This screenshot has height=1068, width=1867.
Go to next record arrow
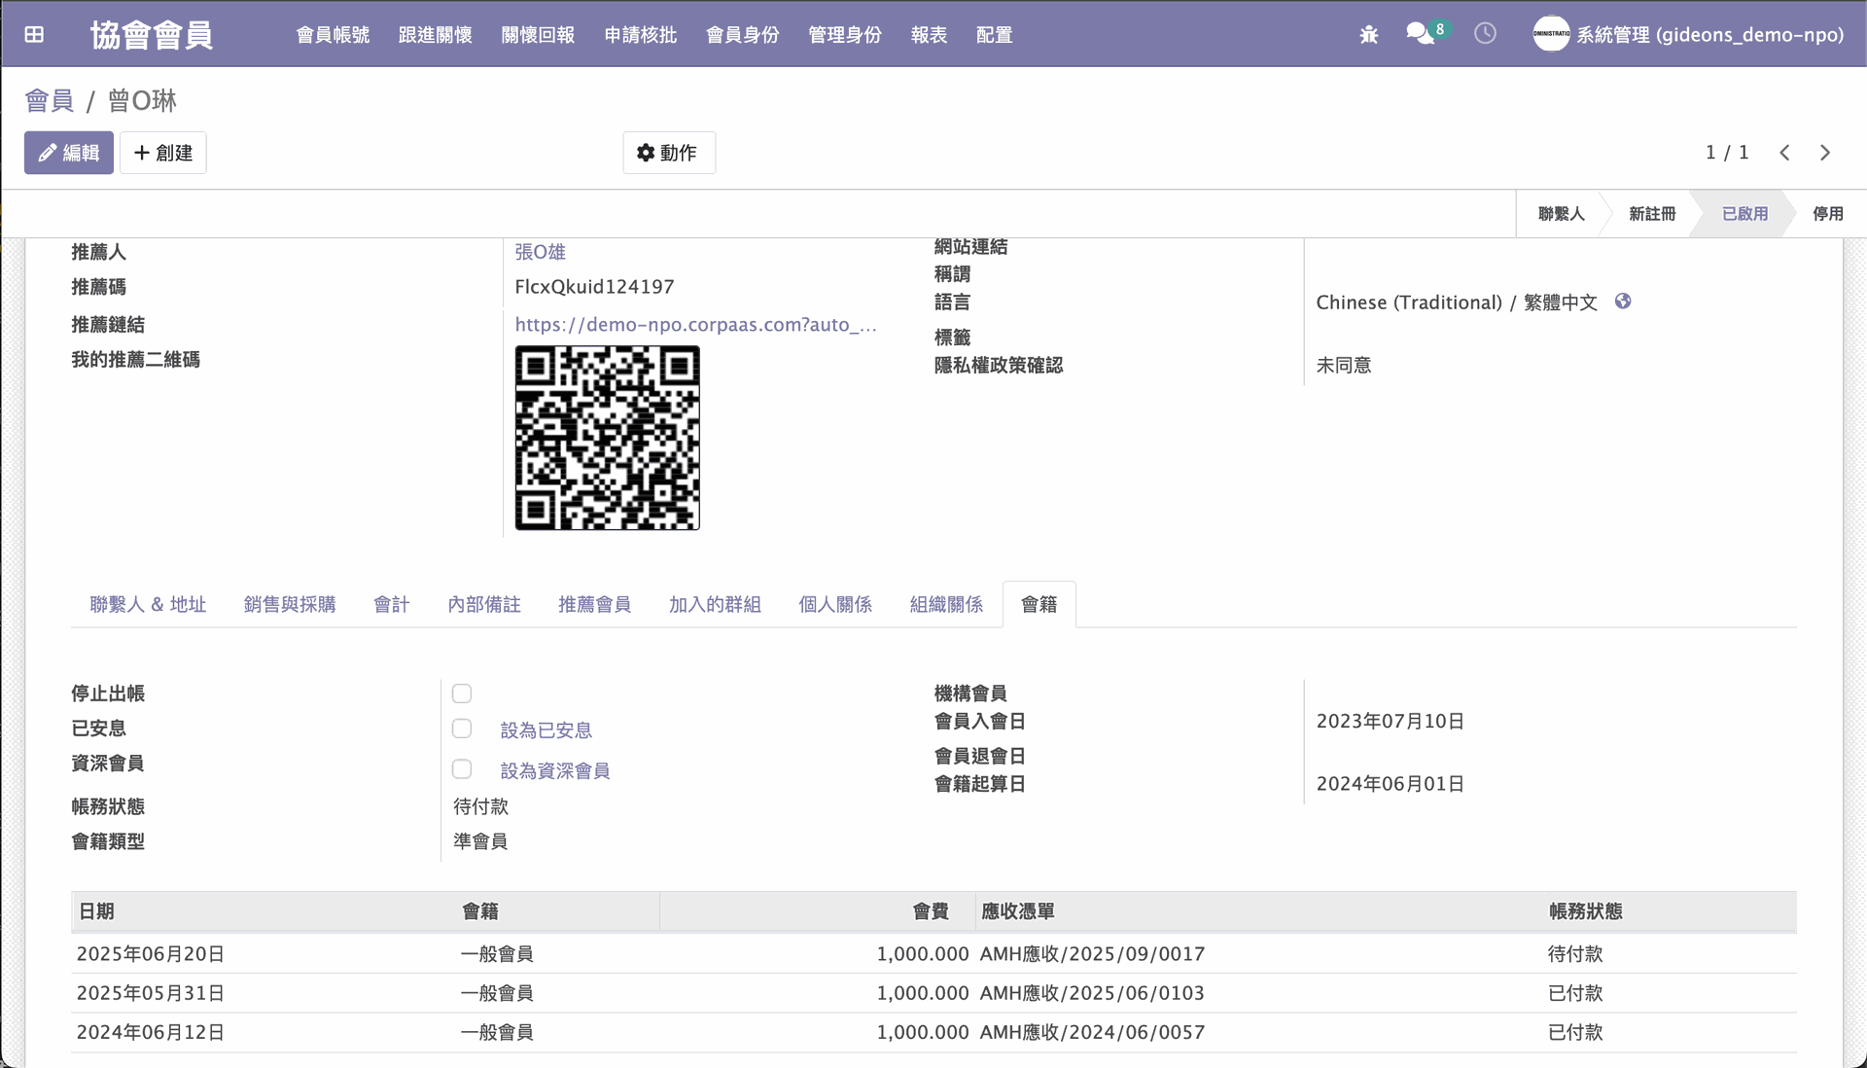tap(1825, 153)
